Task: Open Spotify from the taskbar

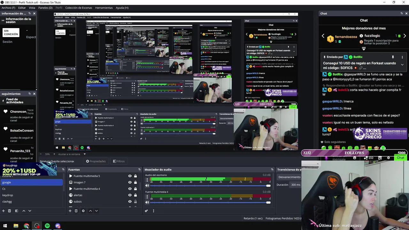Action: (x=47, y=226)
